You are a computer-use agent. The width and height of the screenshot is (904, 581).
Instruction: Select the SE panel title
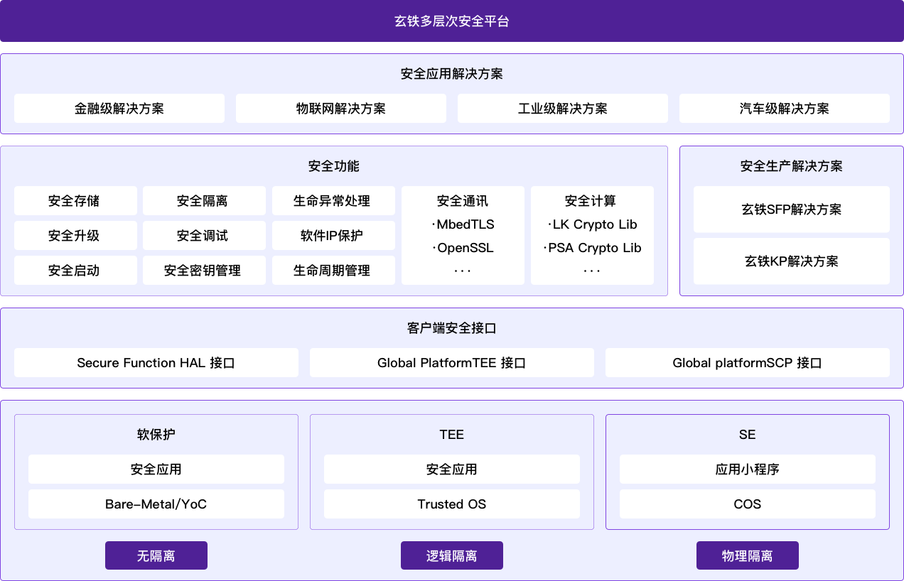point(748,435)
